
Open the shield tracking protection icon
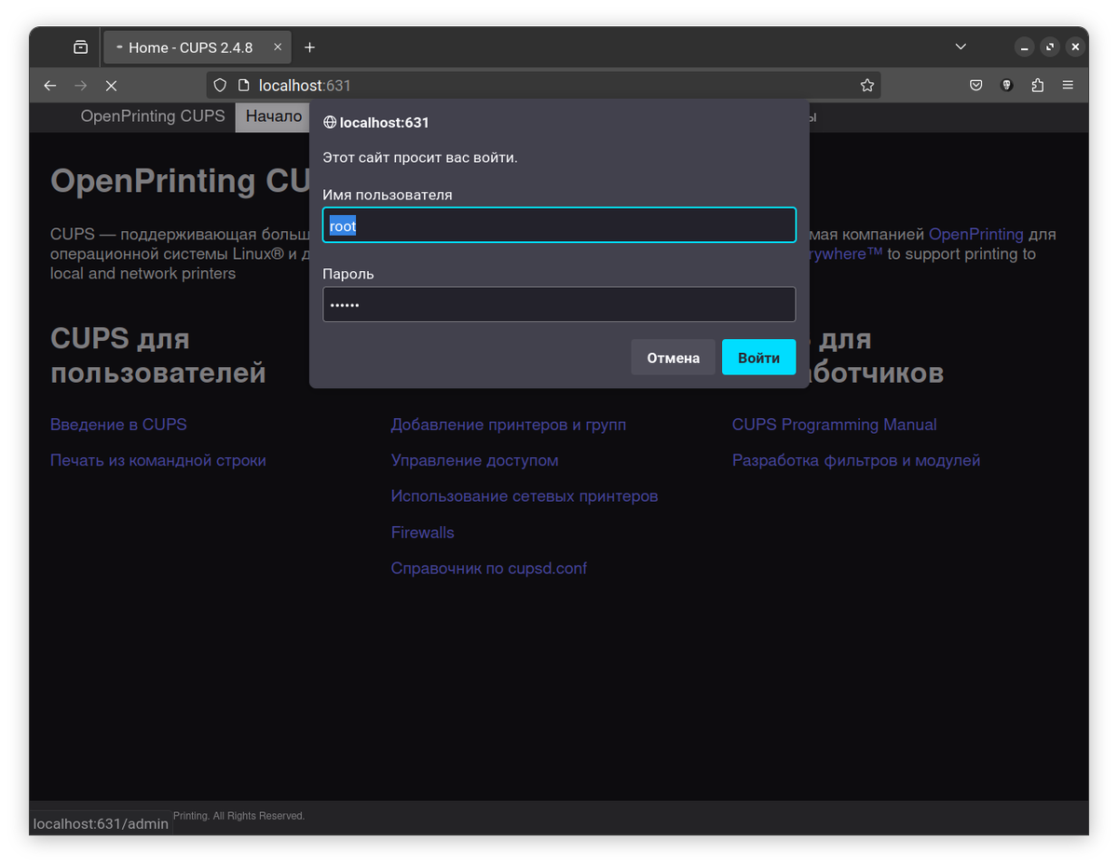point(220,86)
